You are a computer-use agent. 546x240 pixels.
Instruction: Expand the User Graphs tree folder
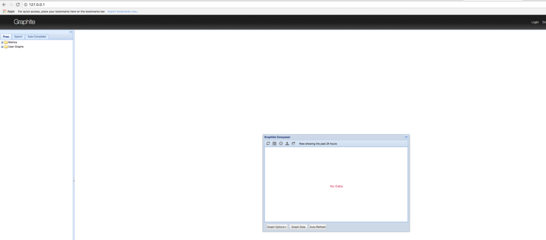point(2,47)
